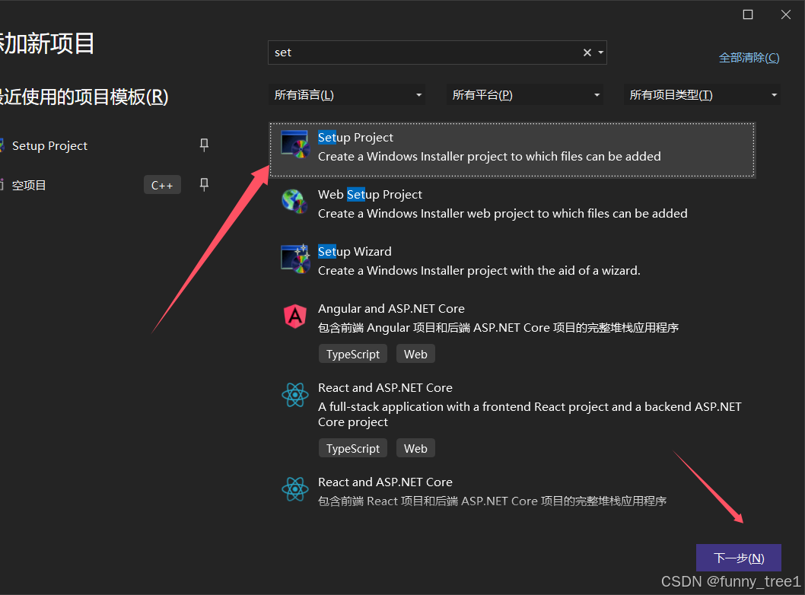This screenshot has height=595, width=805.
Task: Click the TypeScript tag under the React template
Action: [x=353, y=448]
